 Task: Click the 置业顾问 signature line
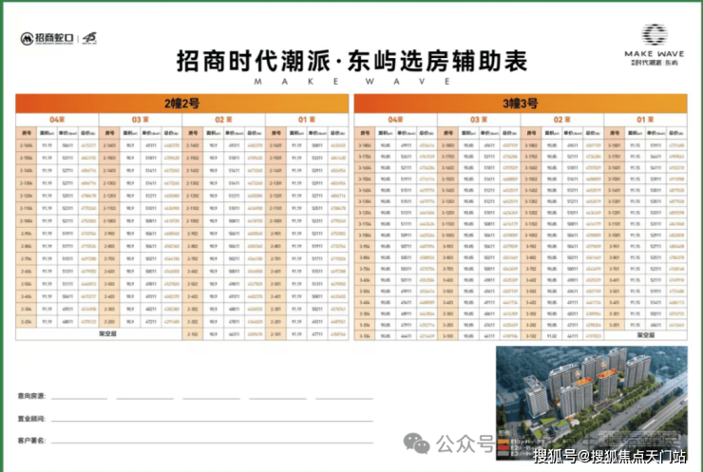(x=209, y=417)
